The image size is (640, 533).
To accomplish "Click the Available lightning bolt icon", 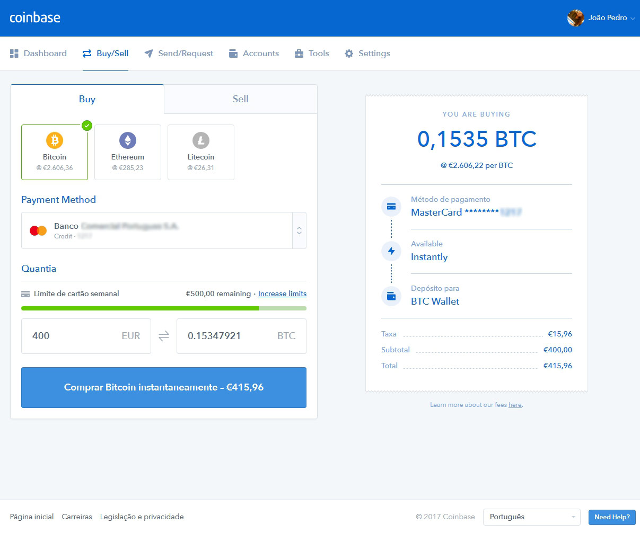I will click(391, 251).
